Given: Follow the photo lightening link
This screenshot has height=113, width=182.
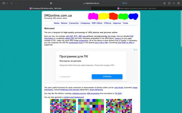Looking at the screenshot, I should [96, 90].
